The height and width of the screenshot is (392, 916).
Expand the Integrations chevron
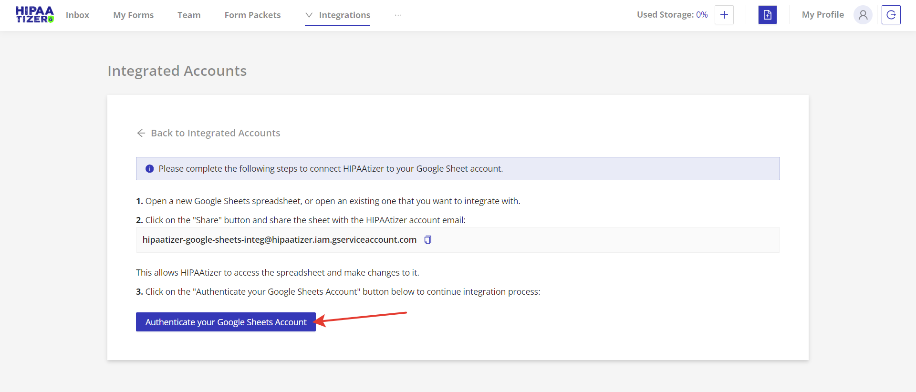pyautogui.click(x=309, y=15)
